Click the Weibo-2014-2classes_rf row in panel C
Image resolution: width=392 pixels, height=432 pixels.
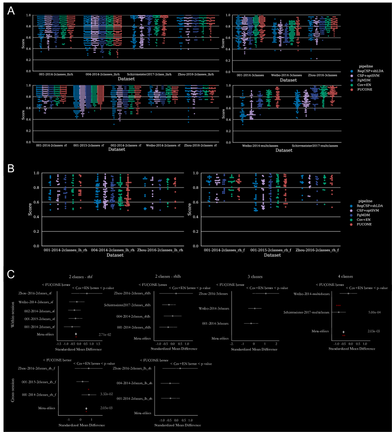point(36,302)
